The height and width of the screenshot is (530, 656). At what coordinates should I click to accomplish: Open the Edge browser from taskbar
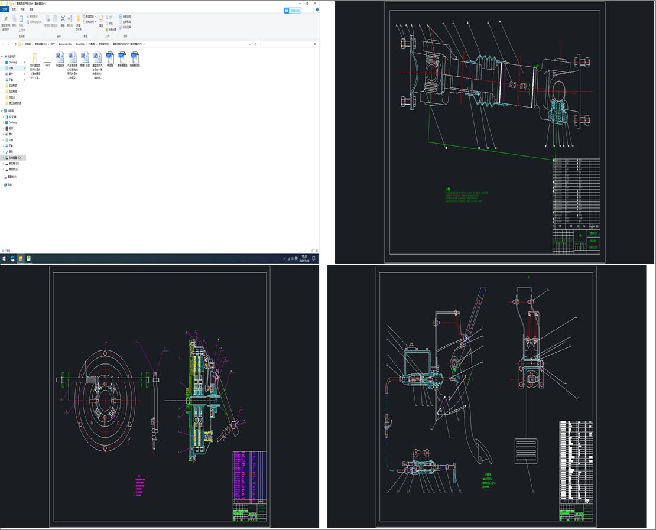[x=12, y=258]
